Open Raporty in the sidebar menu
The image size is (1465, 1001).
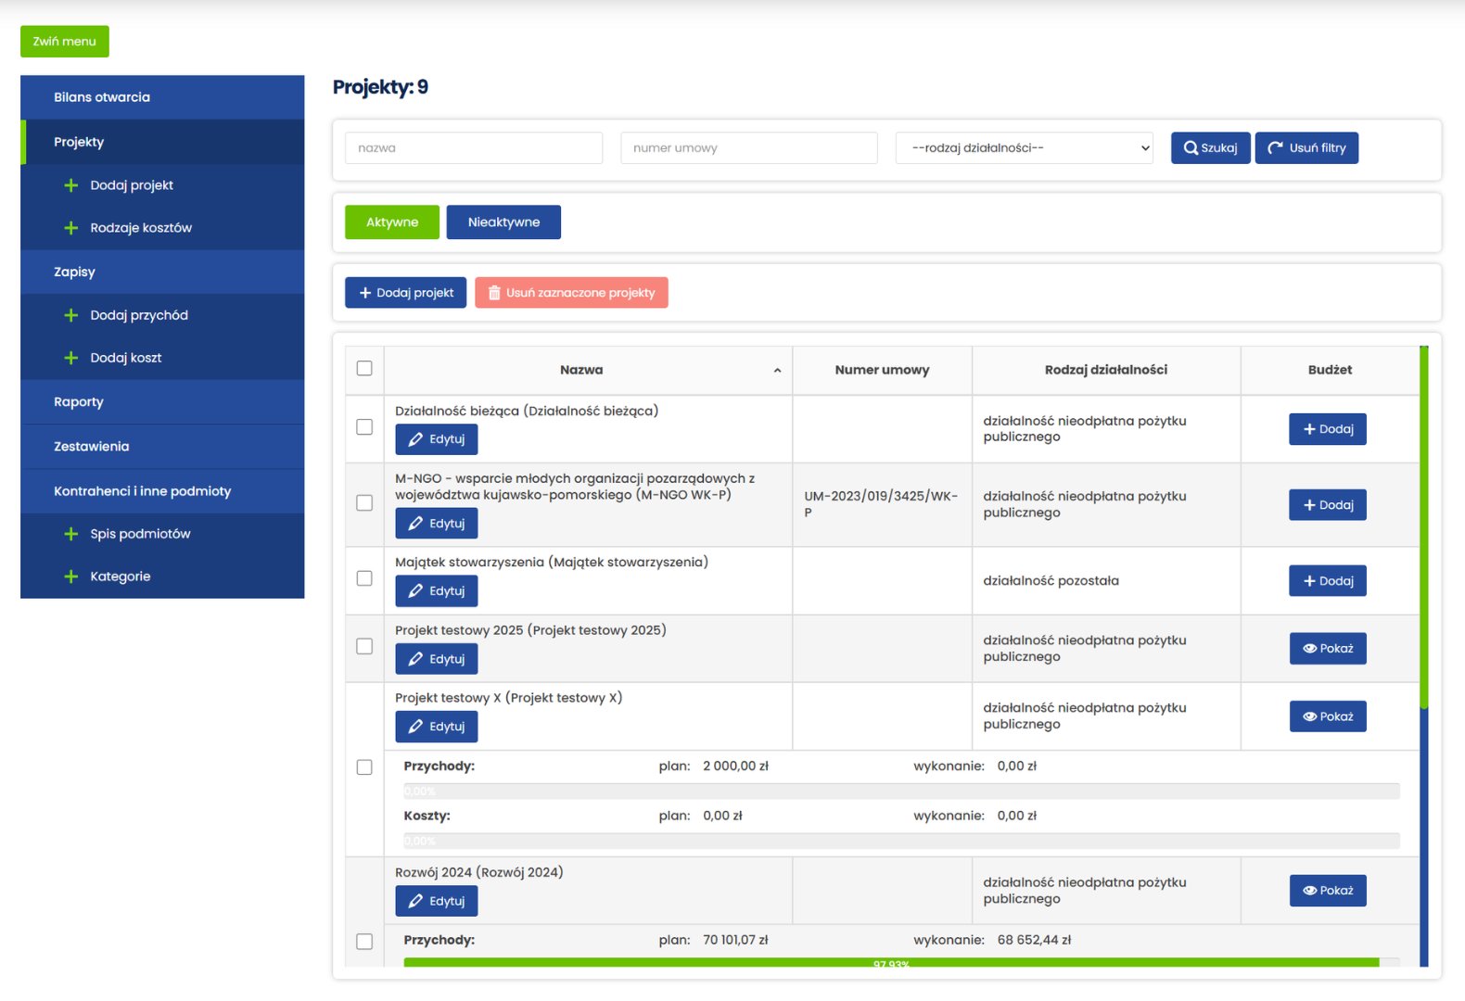(x=79, y=402)
